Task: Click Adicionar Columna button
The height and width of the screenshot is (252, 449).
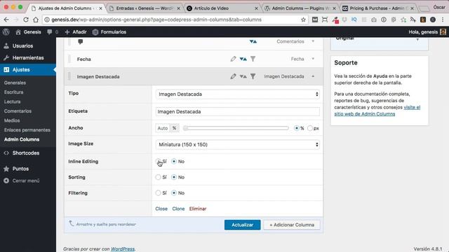Action: click(292, 225)
